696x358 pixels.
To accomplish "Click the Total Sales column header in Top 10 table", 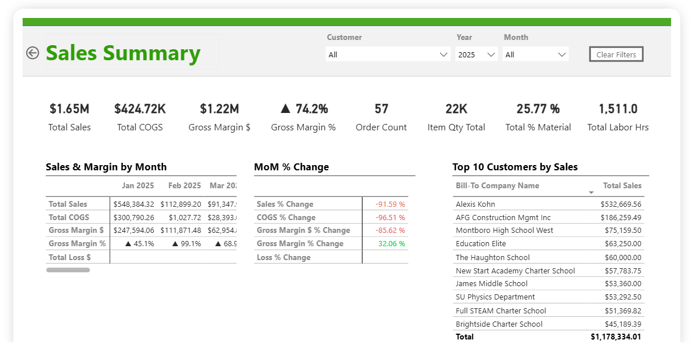I will [622, 185].
